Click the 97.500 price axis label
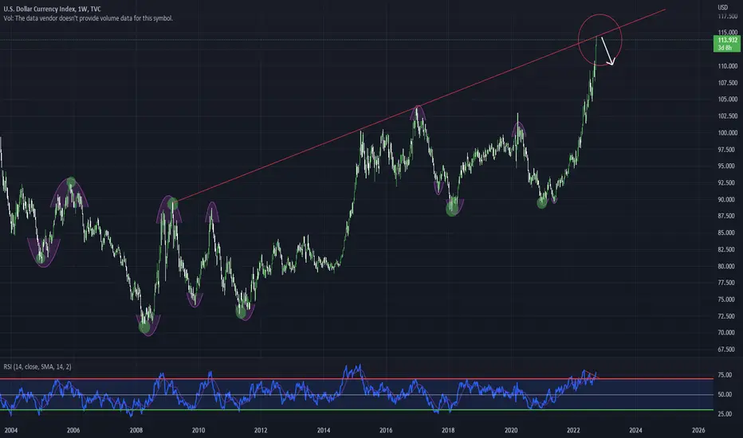The width and height of the screenshot is (743, 438). point(727,150)
